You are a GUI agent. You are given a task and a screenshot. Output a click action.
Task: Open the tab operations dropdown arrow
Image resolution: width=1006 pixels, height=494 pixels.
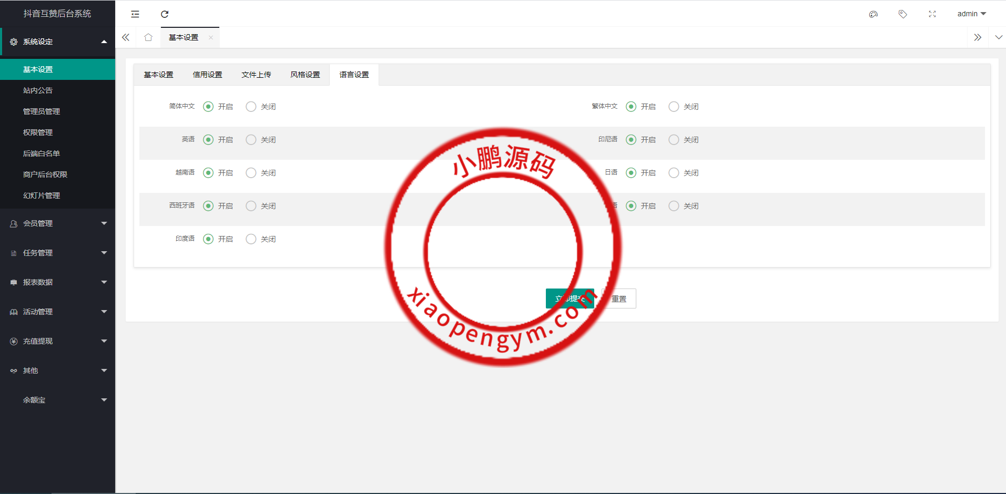(999, 37)
